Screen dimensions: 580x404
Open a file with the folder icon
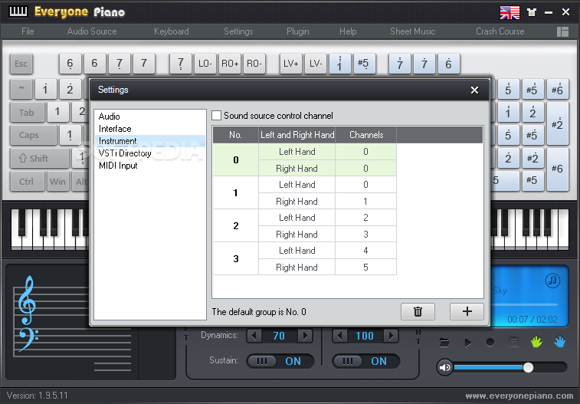click(x=444, y=343)
